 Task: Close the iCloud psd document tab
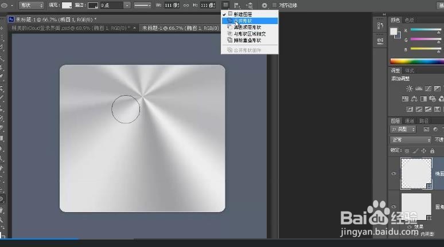coord(134,28)
